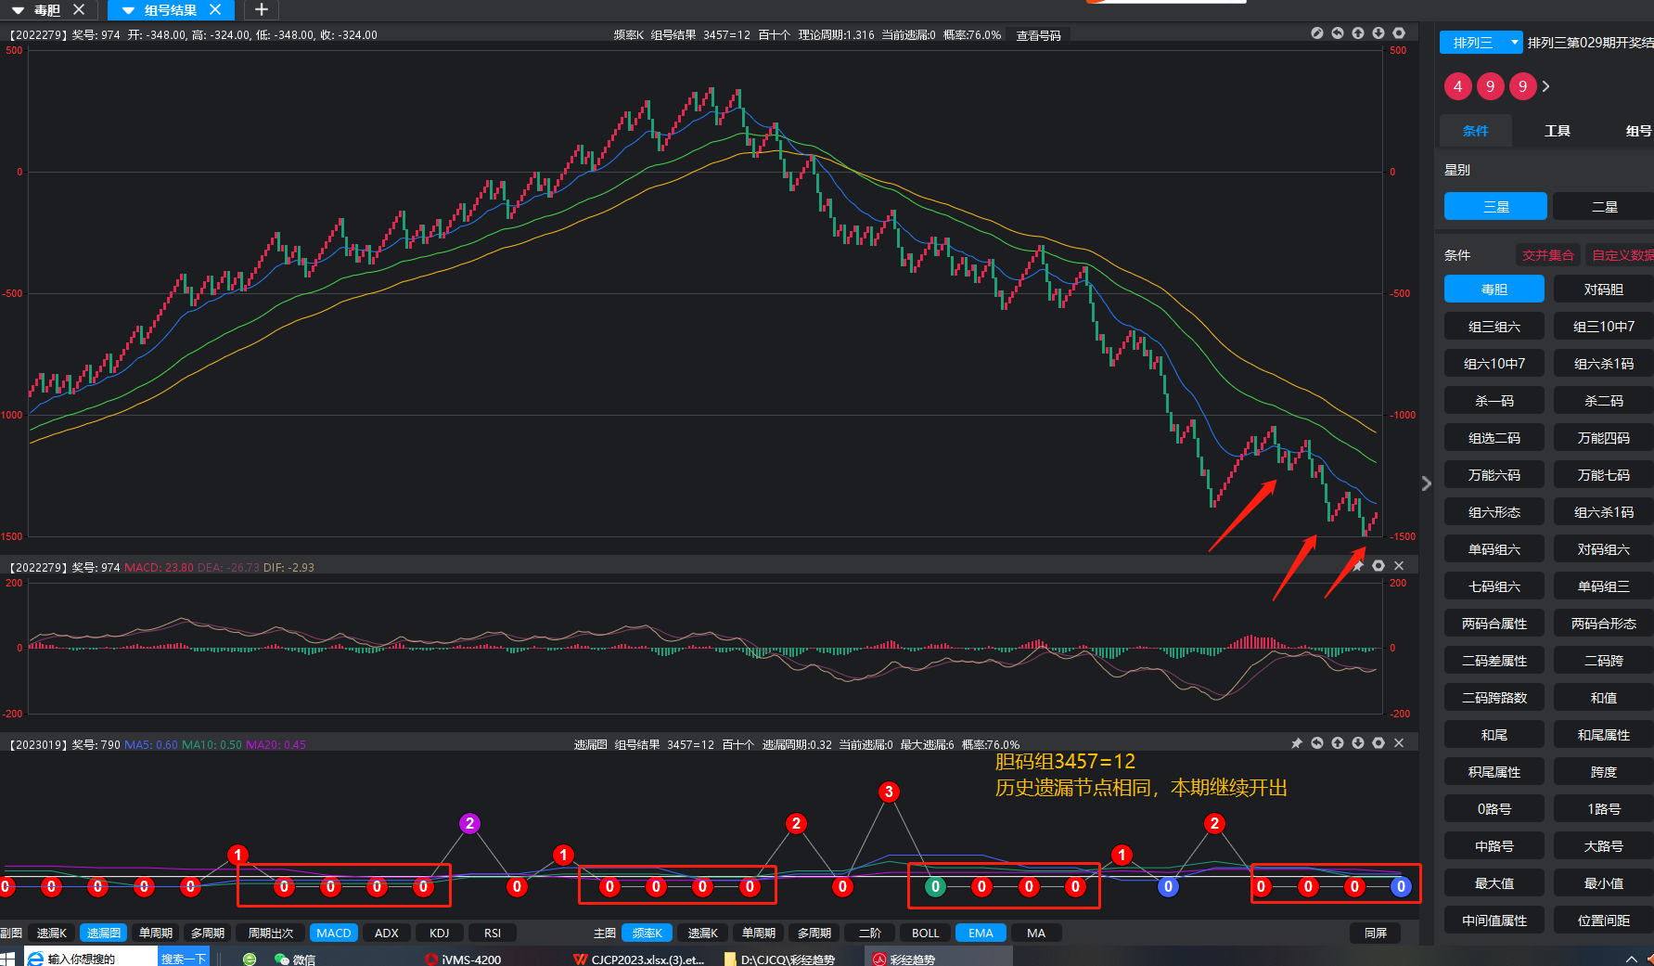Click green node labeled 0 in 遗漏图
Viewport: 1654px width, 966px height.
coord(936,886)
